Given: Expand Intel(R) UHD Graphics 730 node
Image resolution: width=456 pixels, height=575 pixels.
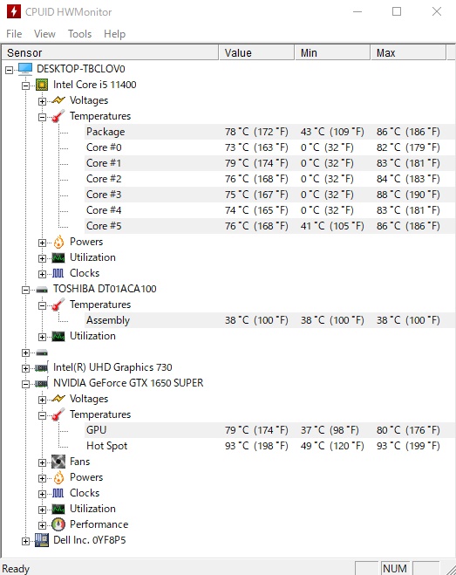Looking at the screenshot, I should (25, 368).
